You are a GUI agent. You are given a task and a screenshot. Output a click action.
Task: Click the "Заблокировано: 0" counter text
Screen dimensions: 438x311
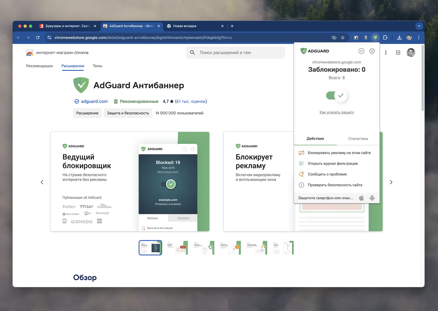[337, 70]
